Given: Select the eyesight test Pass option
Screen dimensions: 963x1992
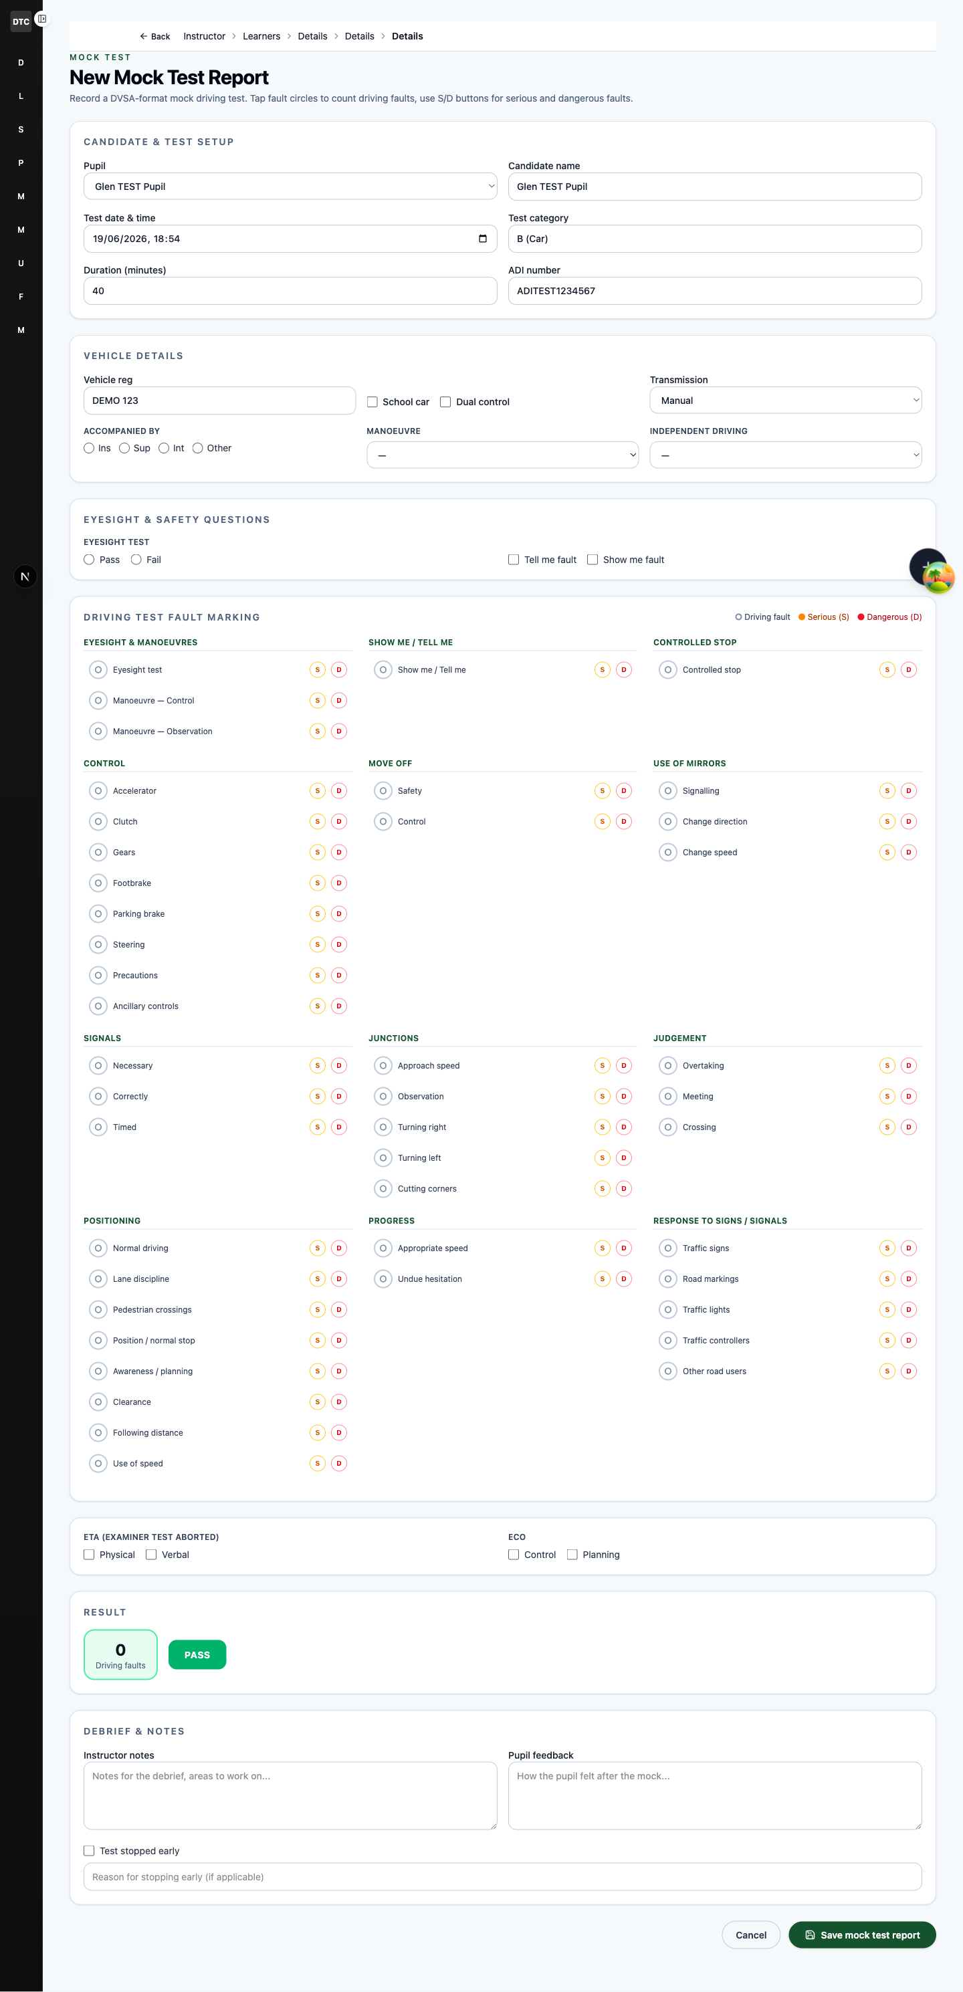Looking at the screenshot, I should click(x=89, y=560).
